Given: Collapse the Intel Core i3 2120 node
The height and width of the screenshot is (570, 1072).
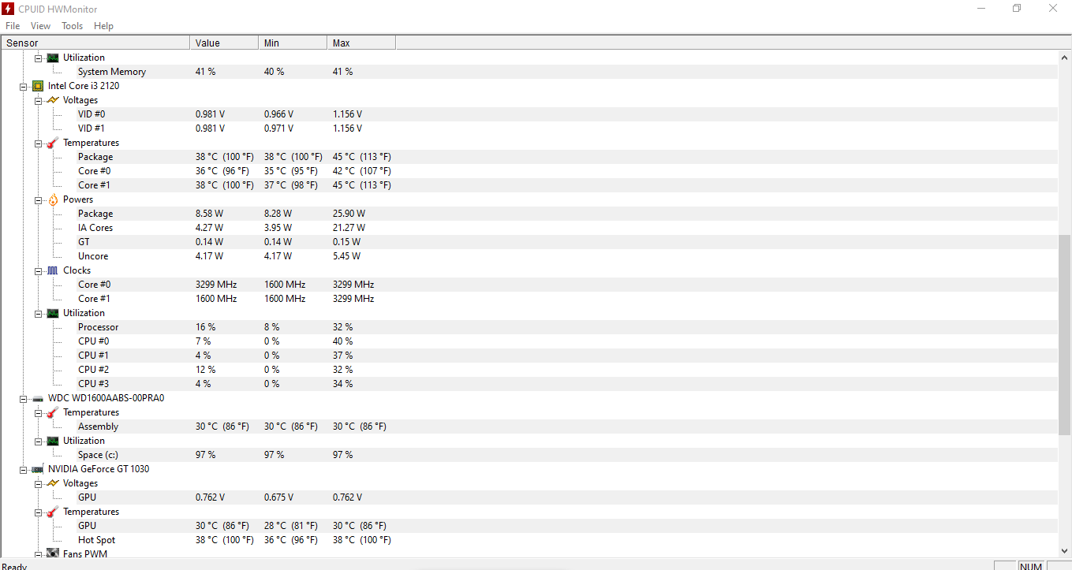Looking at the screenshot, I should 24,86.
